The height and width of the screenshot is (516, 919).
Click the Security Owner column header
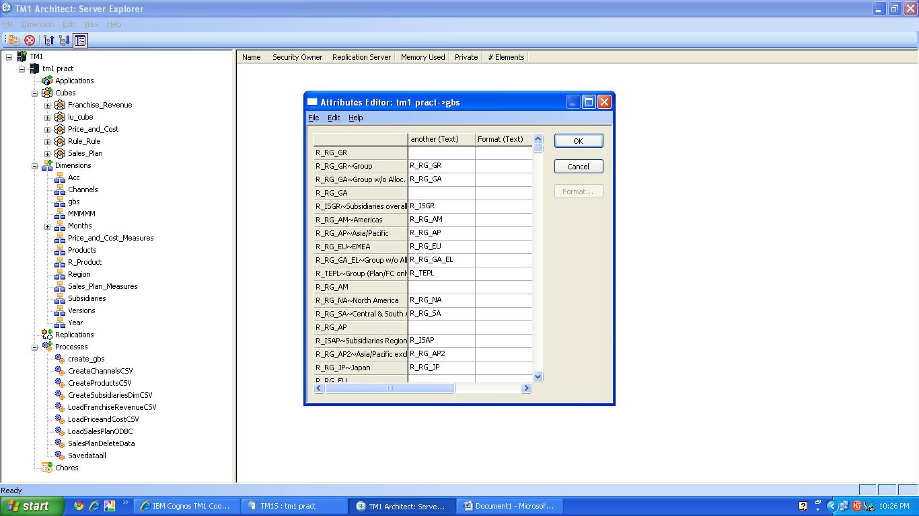tap(297, 57)
